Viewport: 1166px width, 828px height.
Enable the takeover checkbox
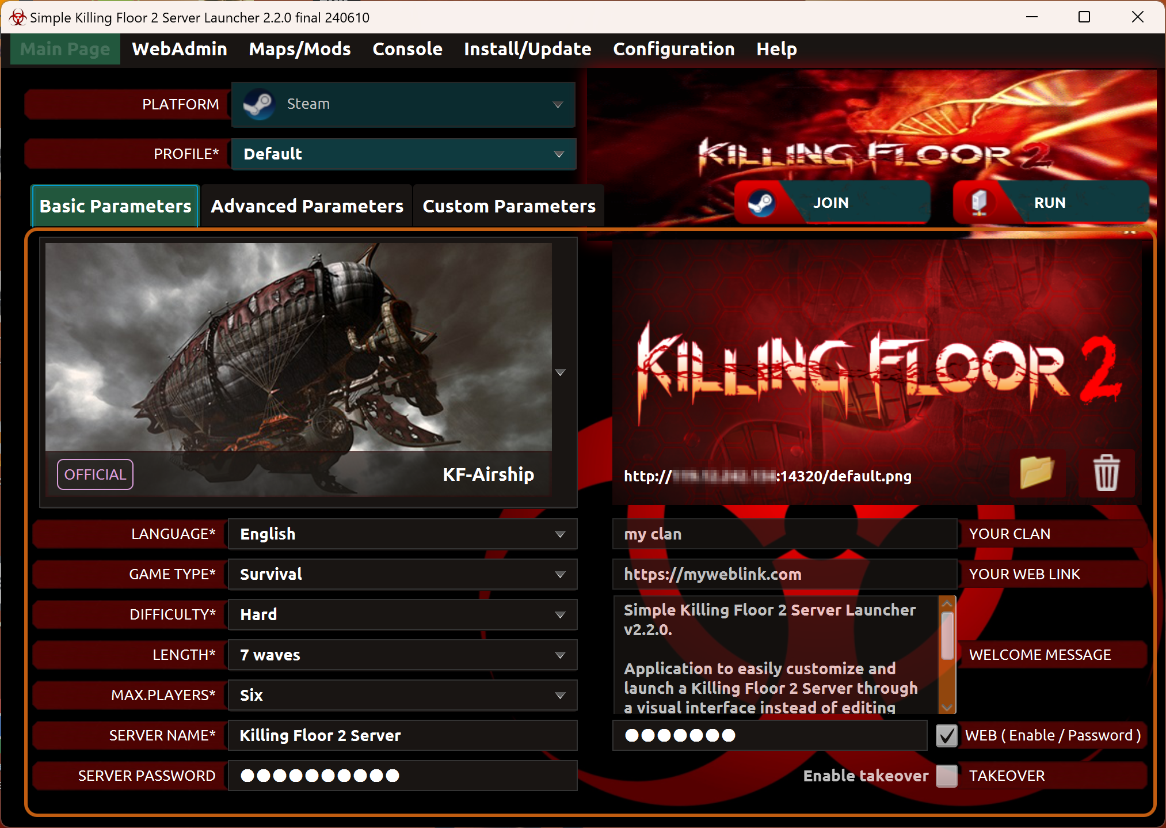[x=946, y=776]
